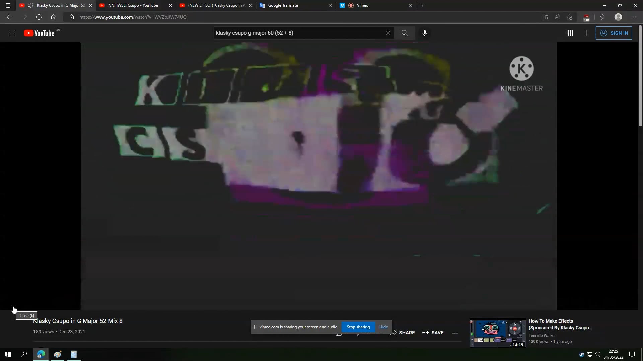Open Paint from the taskbar
The height and width of the screenshot is (361, 643).
57,354
